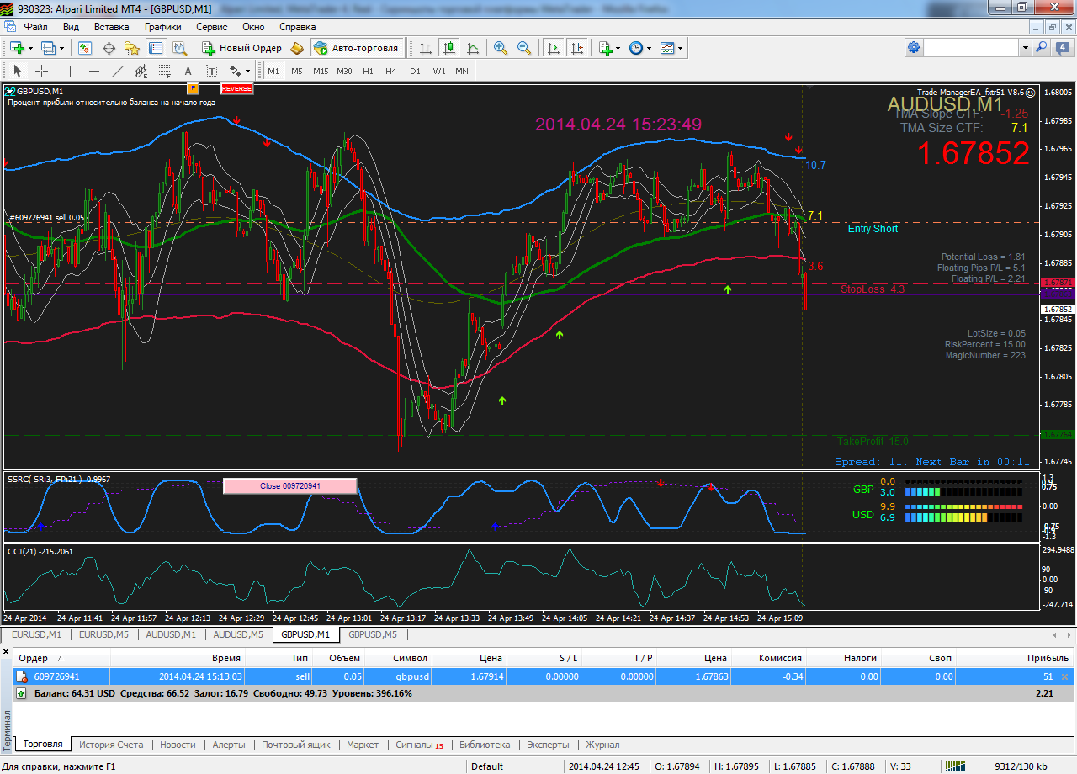
Task: Open the Вставка menu
Action: coord(112,27)
